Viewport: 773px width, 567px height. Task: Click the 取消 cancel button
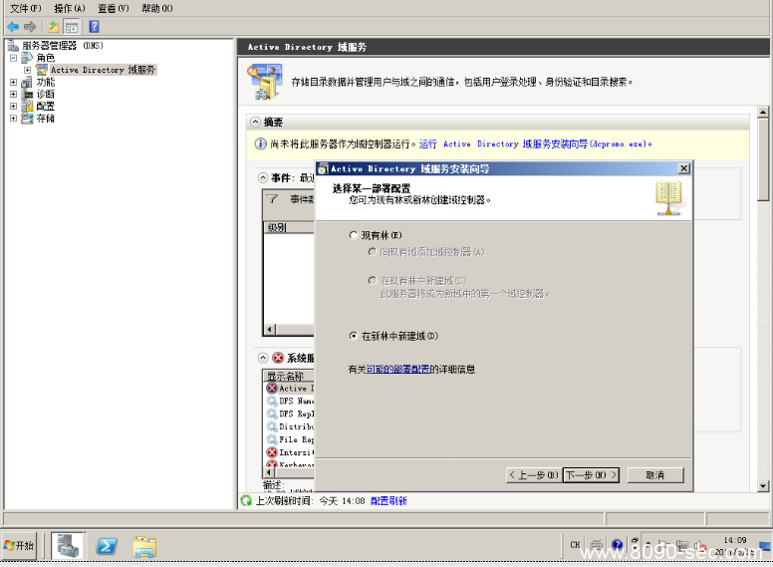(x=655, y=474)
